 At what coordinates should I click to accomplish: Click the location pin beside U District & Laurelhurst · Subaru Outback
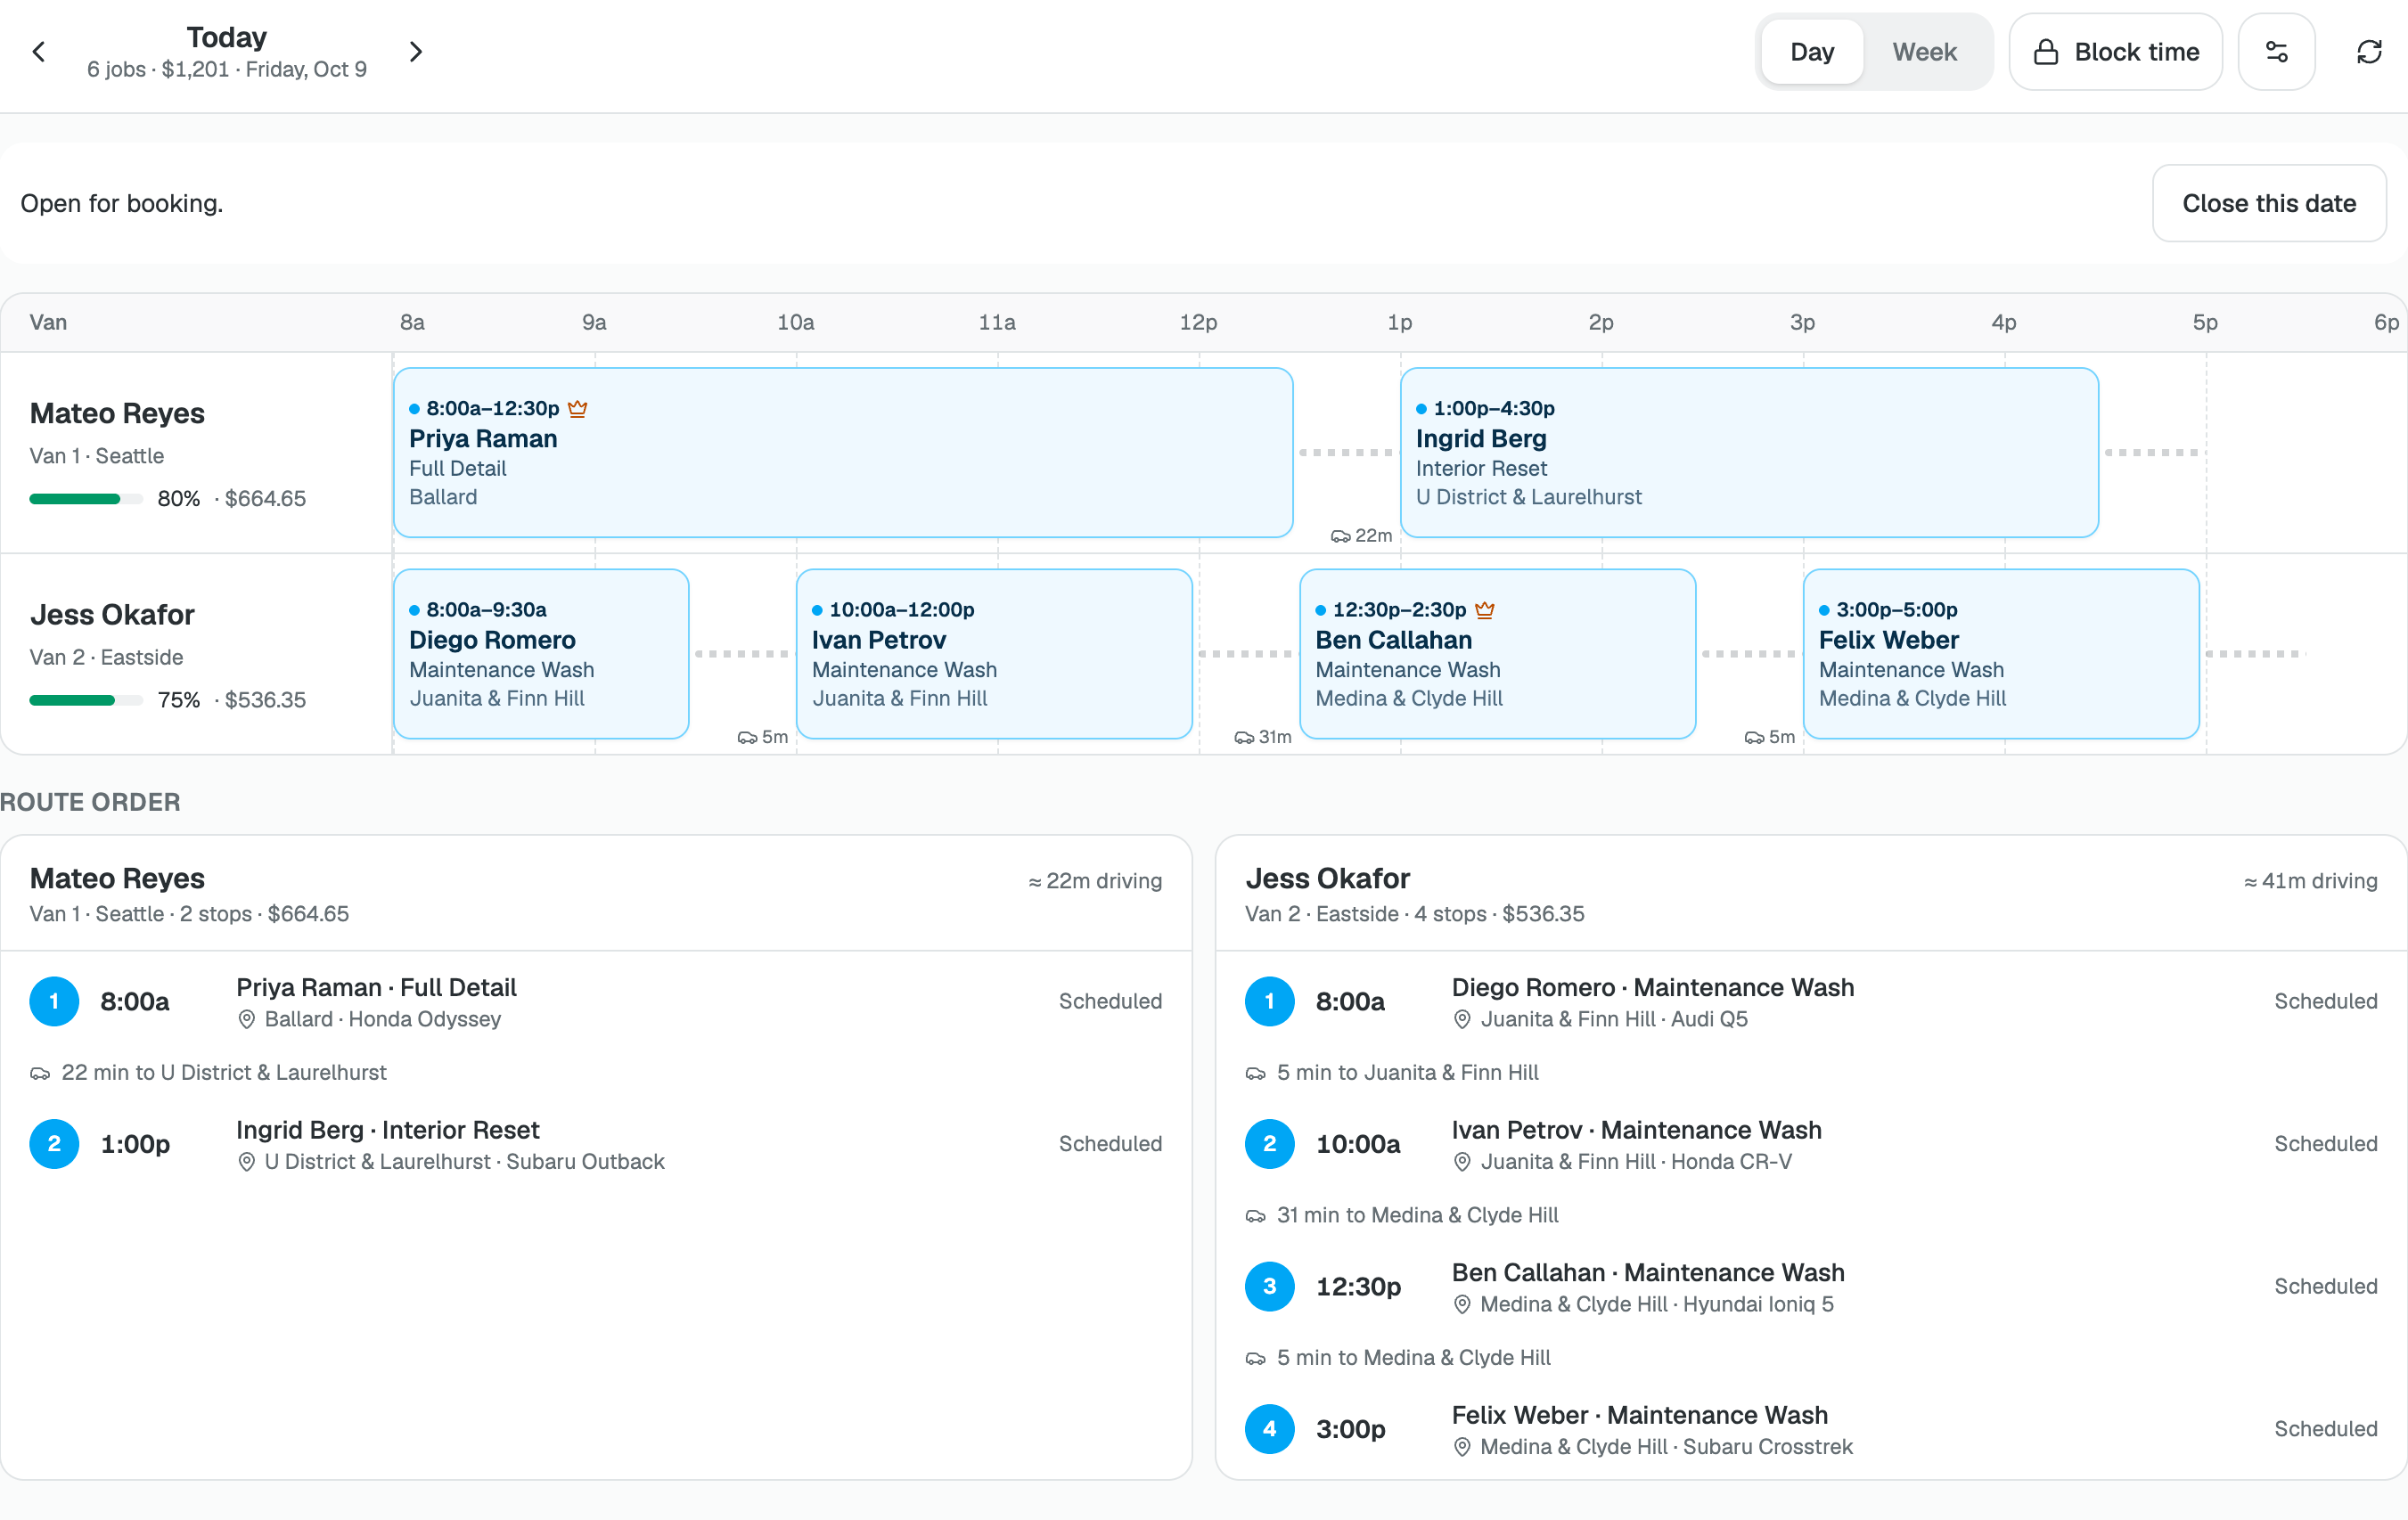click(x=246, y=1162)
